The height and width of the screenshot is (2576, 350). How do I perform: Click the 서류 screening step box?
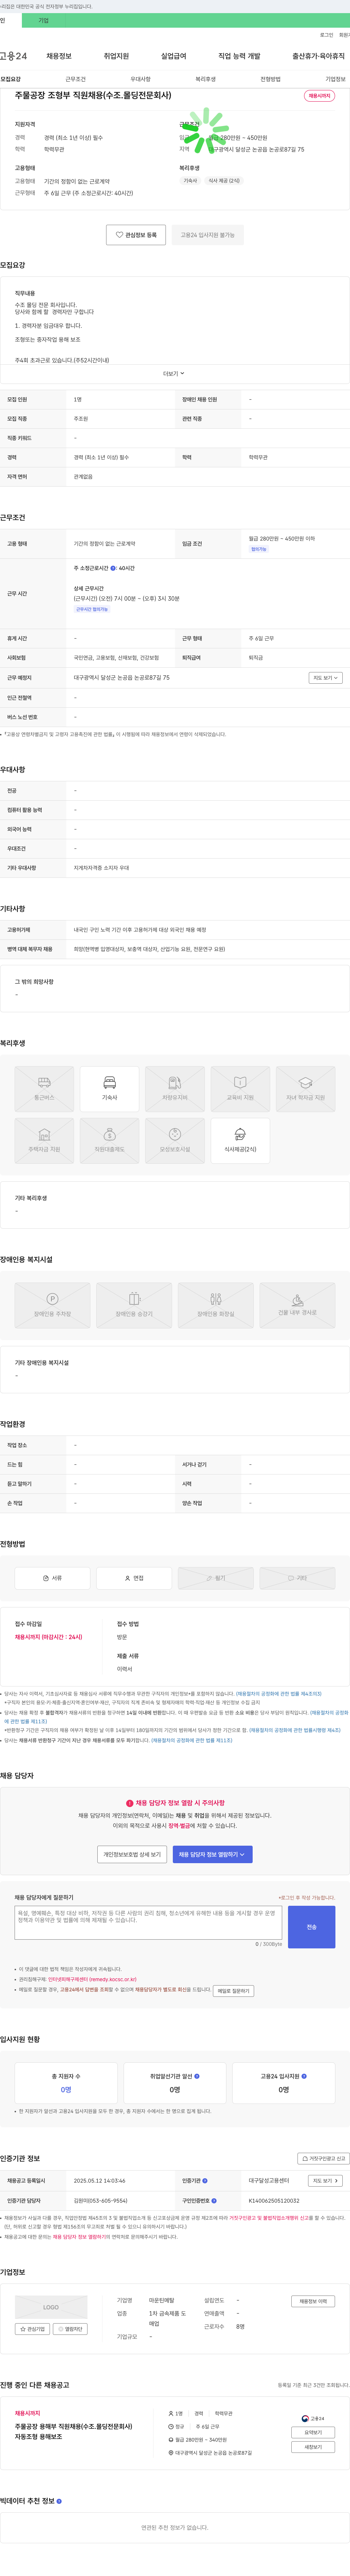click(x=52, y=1578)
